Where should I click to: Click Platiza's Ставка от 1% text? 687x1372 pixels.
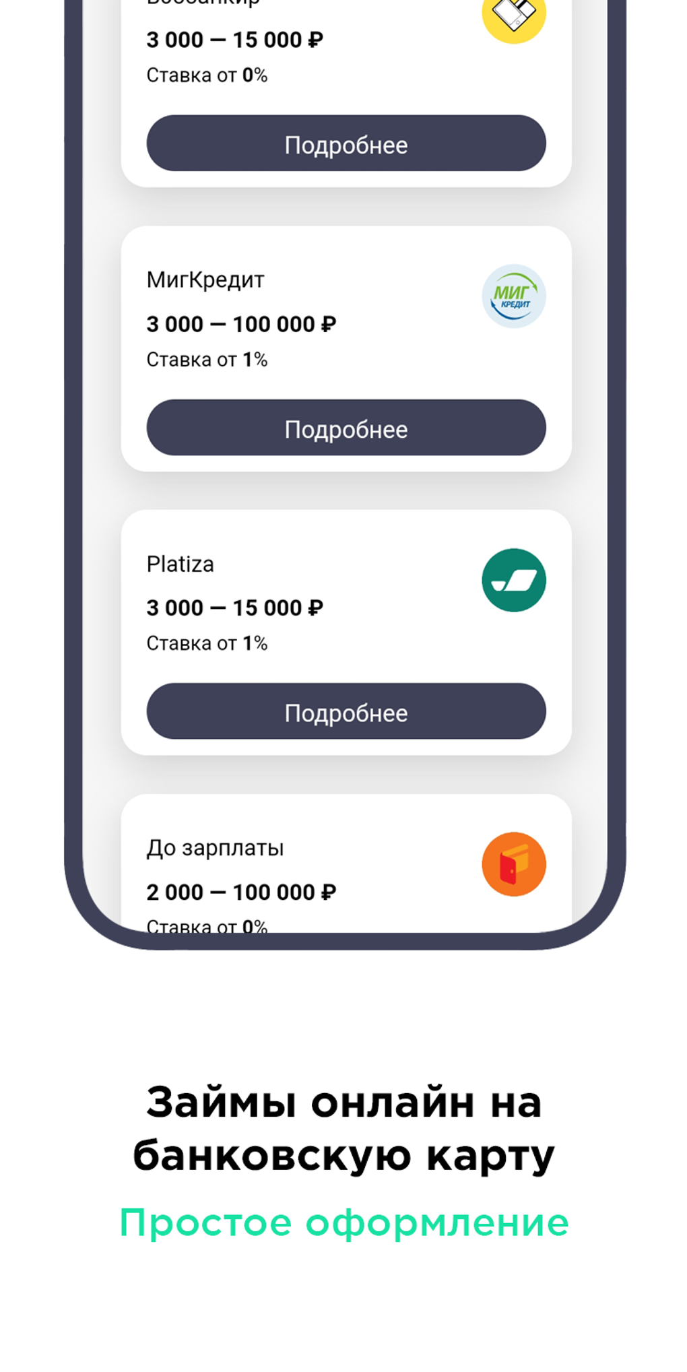click(207, 644)
